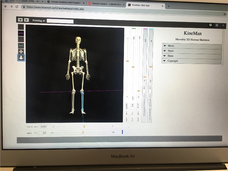Click the int/external rotation slider handle
The image size is (228, 171).
tap(150, 67)
